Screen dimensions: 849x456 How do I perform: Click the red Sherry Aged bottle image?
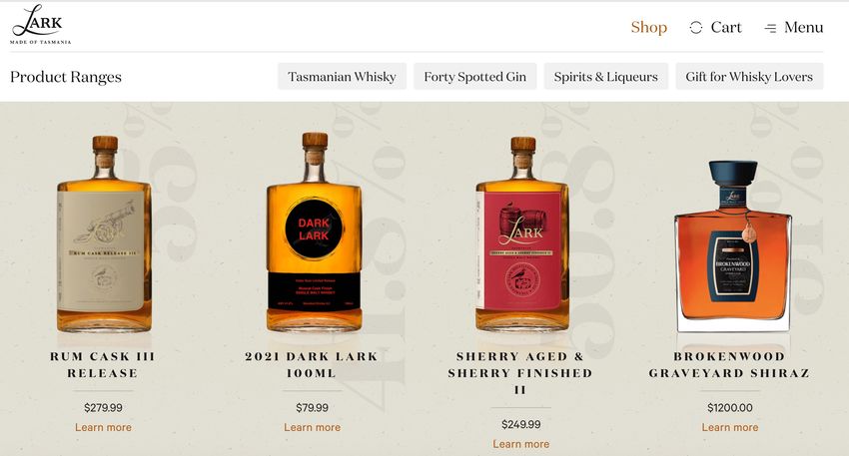pos(522,233)
